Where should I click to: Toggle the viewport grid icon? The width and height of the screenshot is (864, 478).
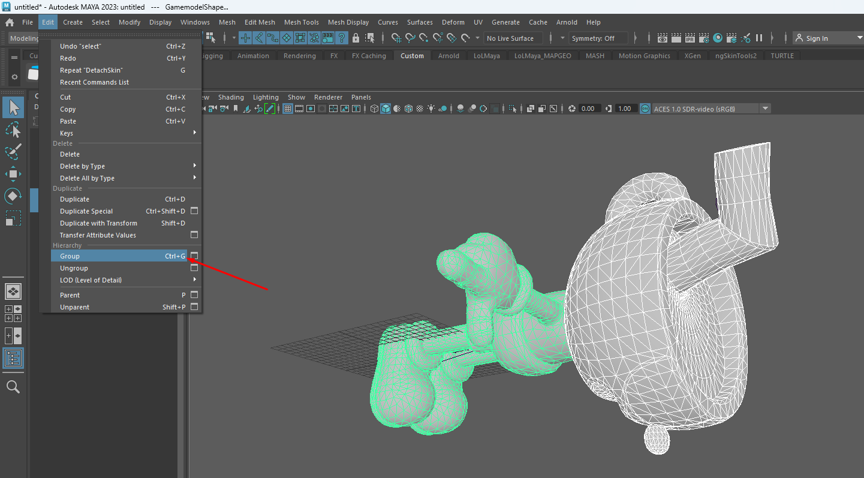coord(288,109)
